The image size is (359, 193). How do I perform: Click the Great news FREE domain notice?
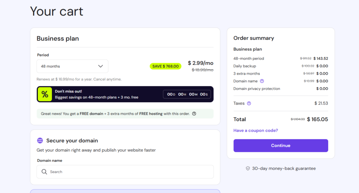point(125,114)
